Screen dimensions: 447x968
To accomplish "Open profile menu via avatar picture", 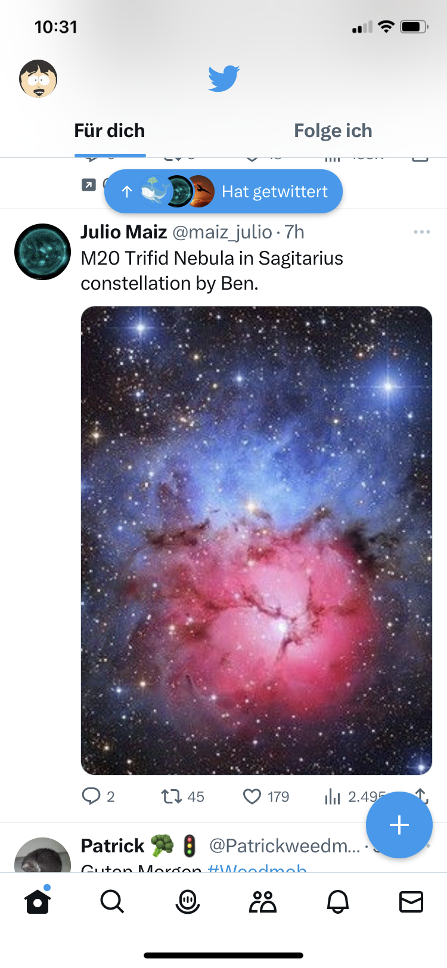I will [38, 79].
